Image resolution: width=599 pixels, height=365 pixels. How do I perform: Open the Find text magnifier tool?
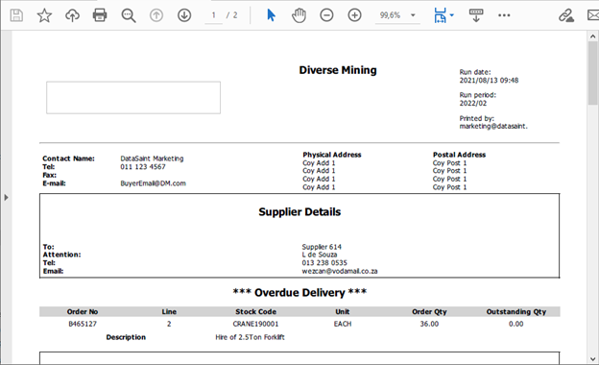click(129, 15)
